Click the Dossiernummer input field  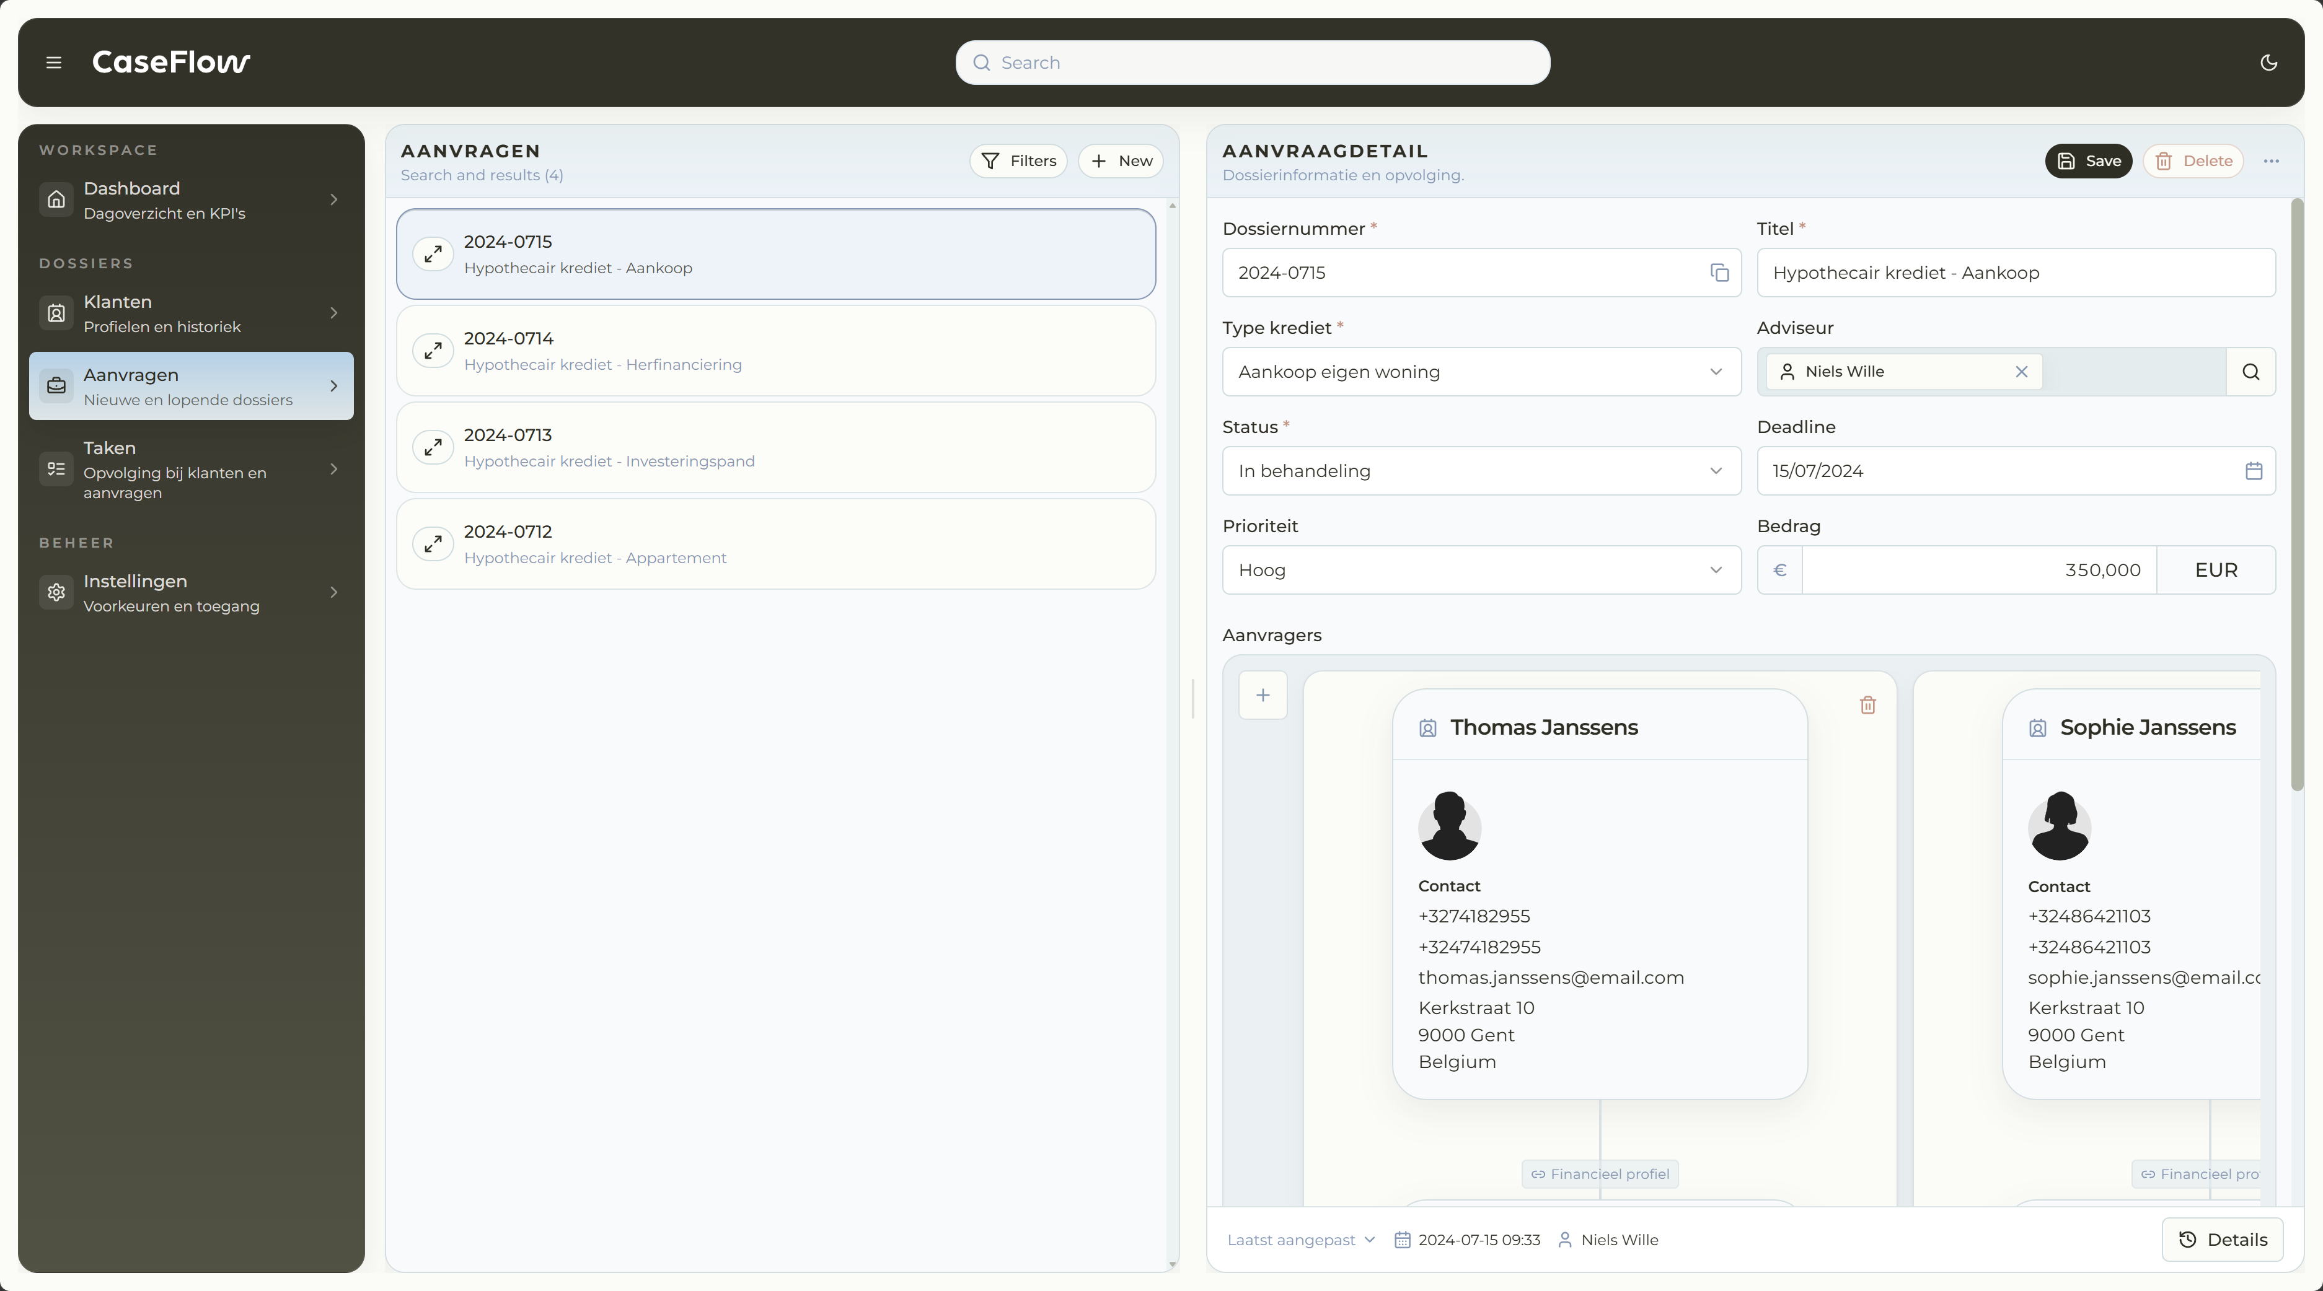pos(1481,273)
